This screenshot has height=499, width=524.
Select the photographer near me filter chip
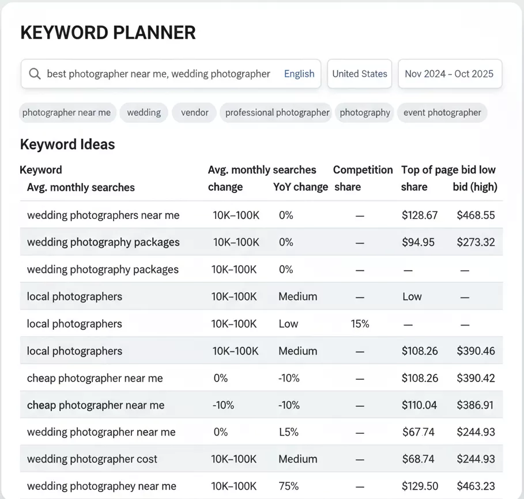67,112
